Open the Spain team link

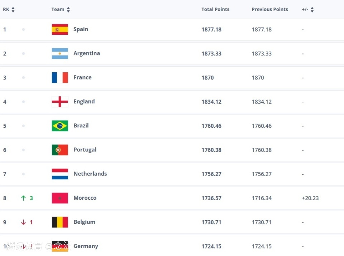(x=81, y=29)
